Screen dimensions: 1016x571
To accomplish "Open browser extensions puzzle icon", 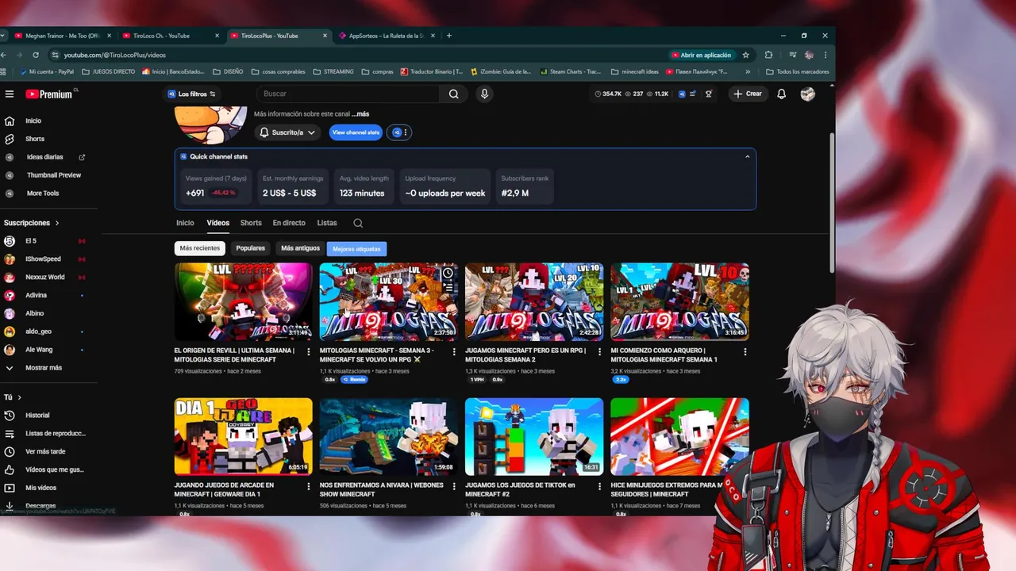I will (x=768, y=55).
